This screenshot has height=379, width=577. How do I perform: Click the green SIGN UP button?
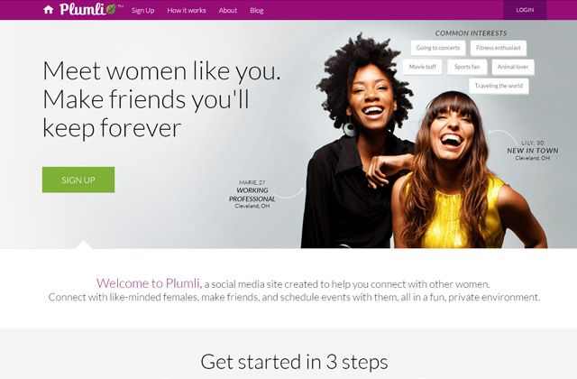pyautogui.click(x=78, y=180)
